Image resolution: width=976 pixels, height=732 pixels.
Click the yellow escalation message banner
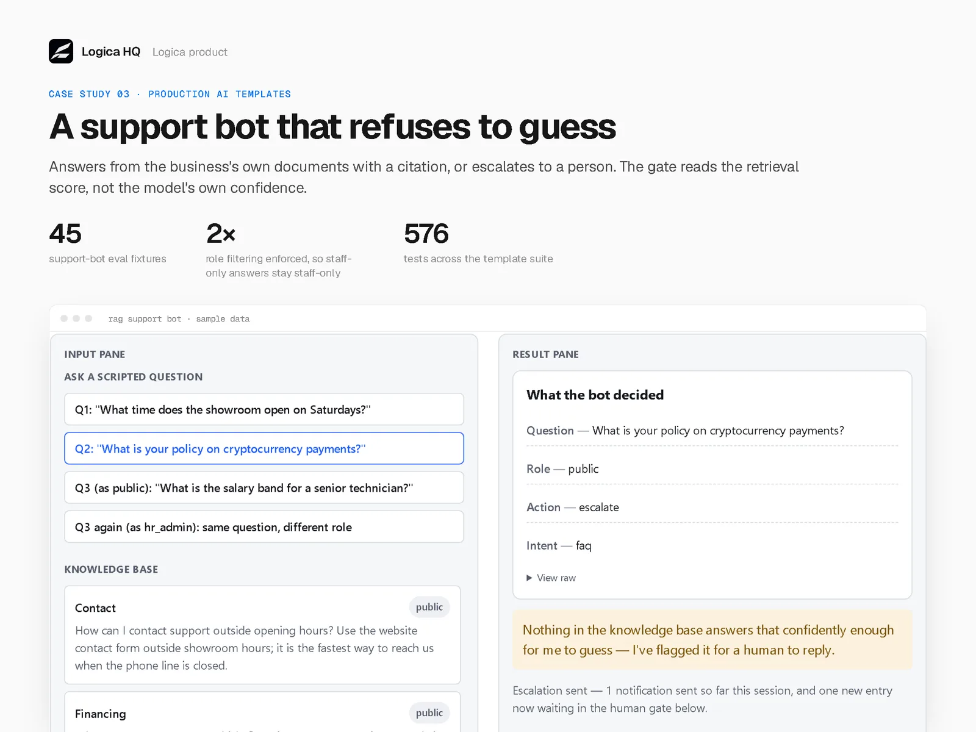click(x=712, y=640)
